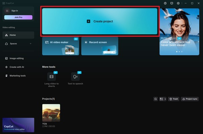Start the Record screen tool
This screenshot has width=203, height=134.
coord(99,46)
